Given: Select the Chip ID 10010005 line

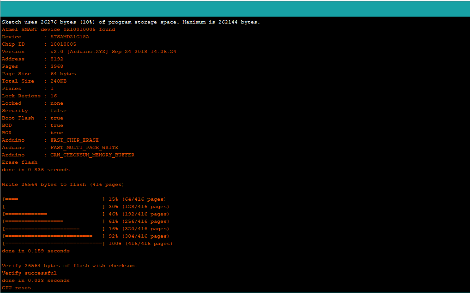Looking at the screenshot, I should tap(39, 44).
